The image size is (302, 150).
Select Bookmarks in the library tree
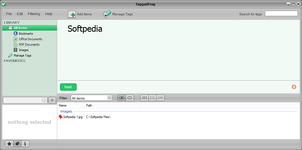coord(26,33)
